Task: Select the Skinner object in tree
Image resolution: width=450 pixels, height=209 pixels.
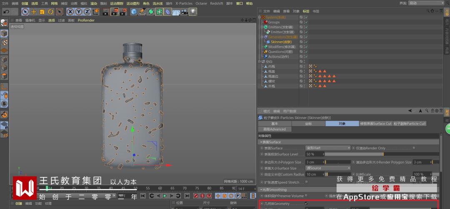Action: point(281,42)
